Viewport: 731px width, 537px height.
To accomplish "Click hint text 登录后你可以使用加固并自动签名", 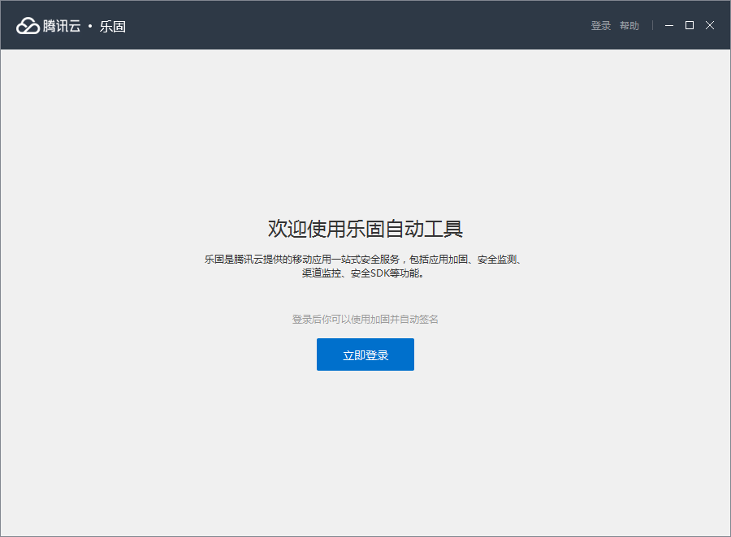I will pyautogui.click(x=365, y=319).
